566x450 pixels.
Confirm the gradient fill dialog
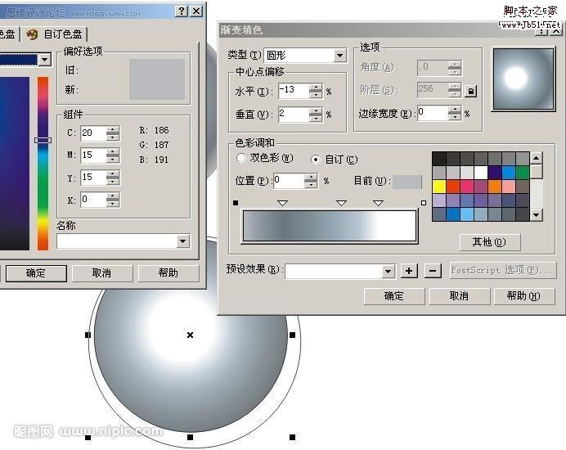point(393,296)
